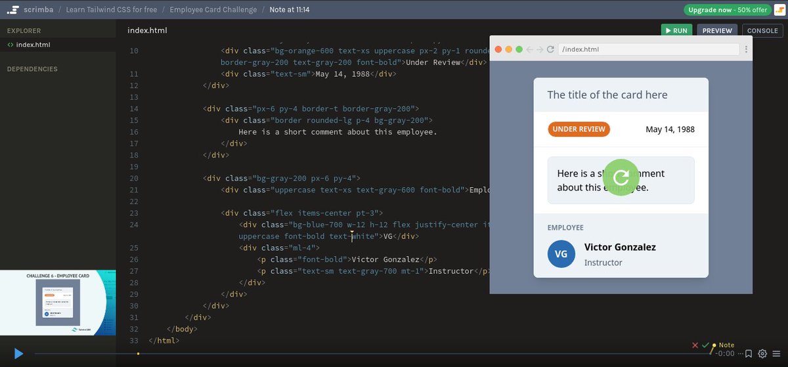Screen dimensions: 788x367
Task: Click the green refresh circle overlay
Action: pos(621,177)
